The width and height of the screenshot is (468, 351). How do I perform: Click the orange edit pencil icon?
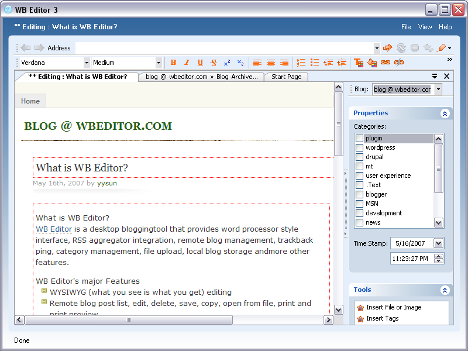pyautogui.click(x=442, y=47)
